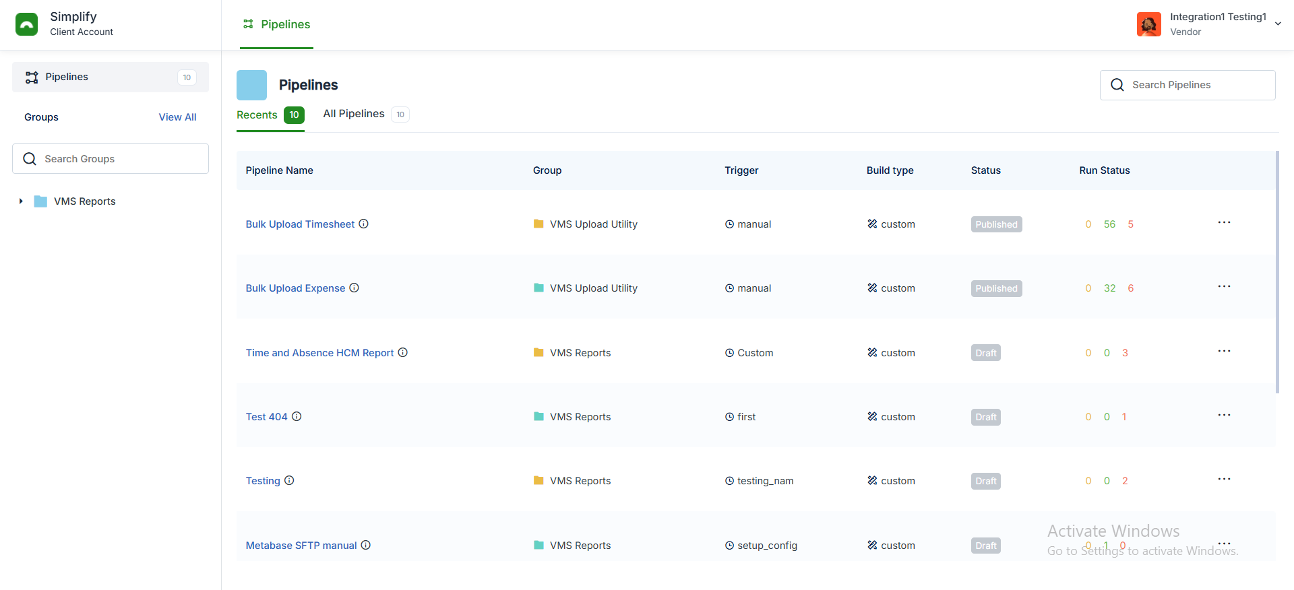Screen dimensions: 1294x590
Task: Click the View All groups link
Action: pyautogui.click(x=177, y=117)
